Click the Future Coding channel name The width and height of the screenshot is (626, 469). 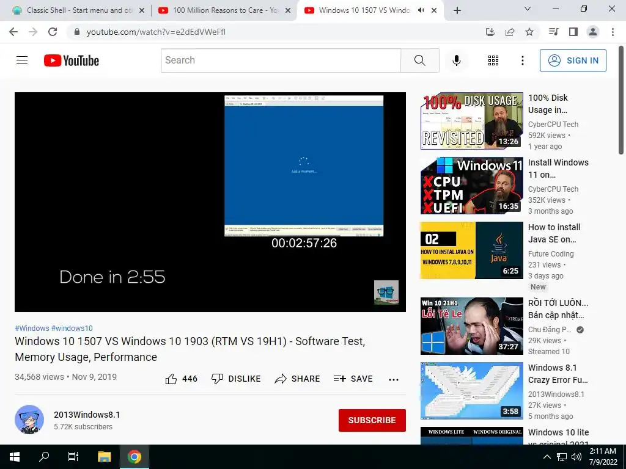pyautogui.click(x=551, y=254)
